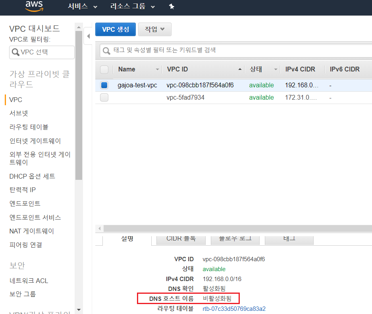Click vpc-5fad7934 in the table

185,98
